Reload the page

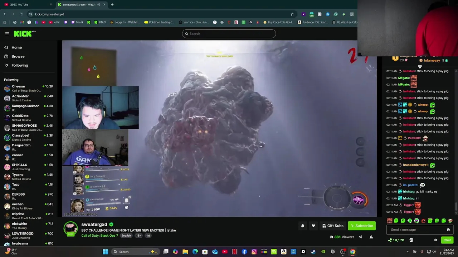21,14
